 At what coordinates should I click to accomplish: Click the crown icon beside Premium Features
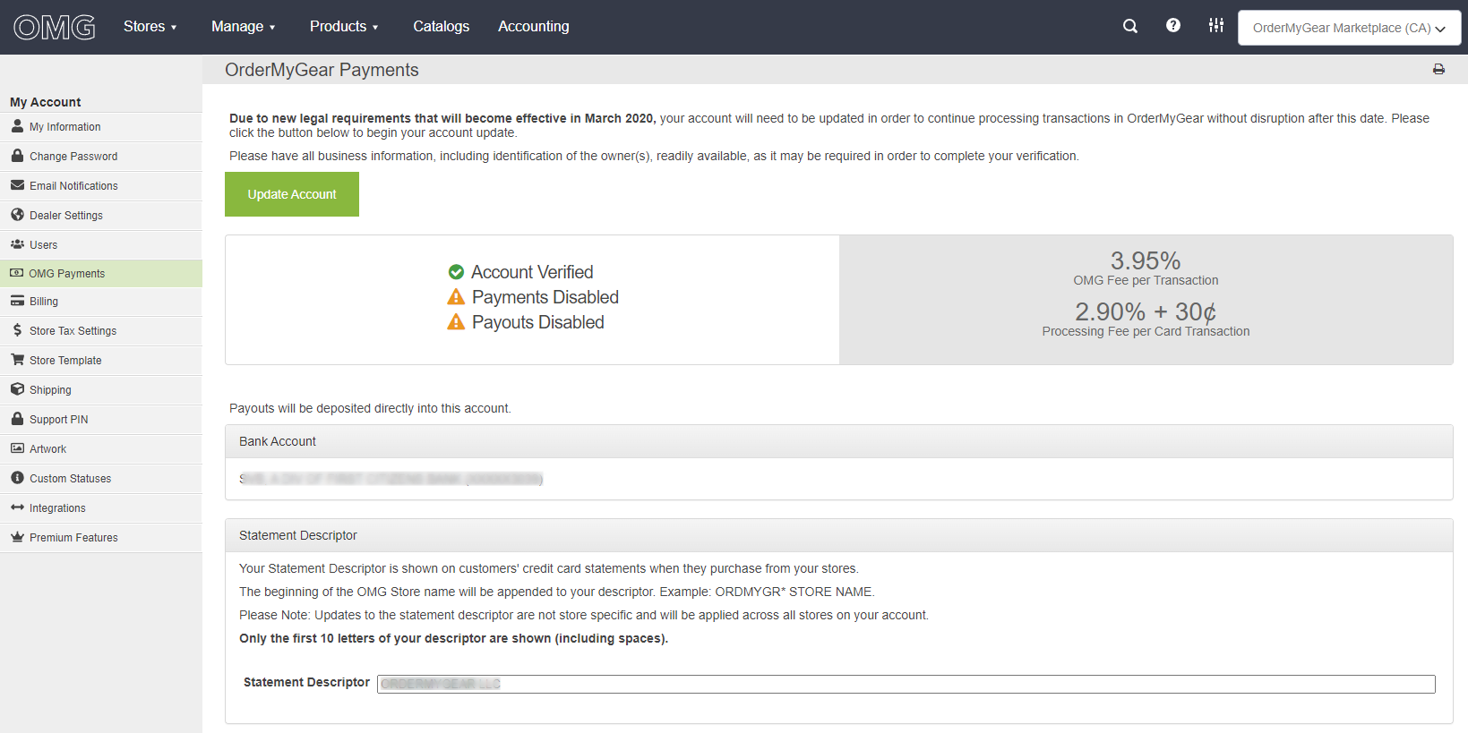[17, 537]
